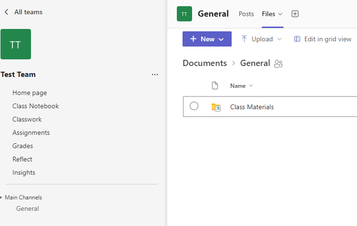Open the Test Team more options ellipsis
357x226 pixels.
click(x=155, y=75)
